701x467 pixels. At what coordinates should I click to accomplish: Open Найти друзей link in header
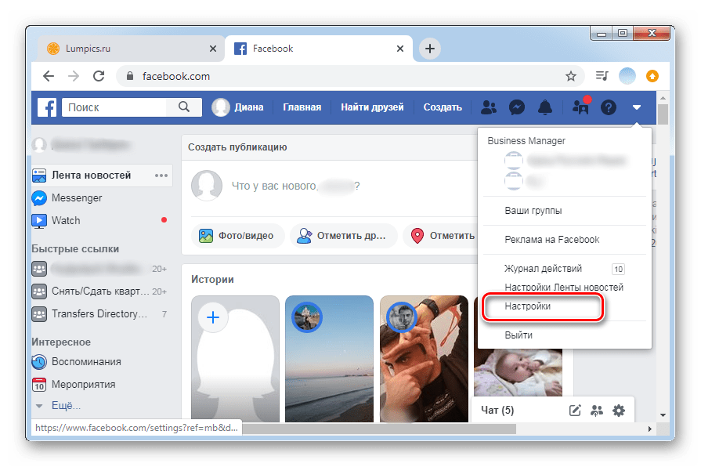(x=372, y=107)
